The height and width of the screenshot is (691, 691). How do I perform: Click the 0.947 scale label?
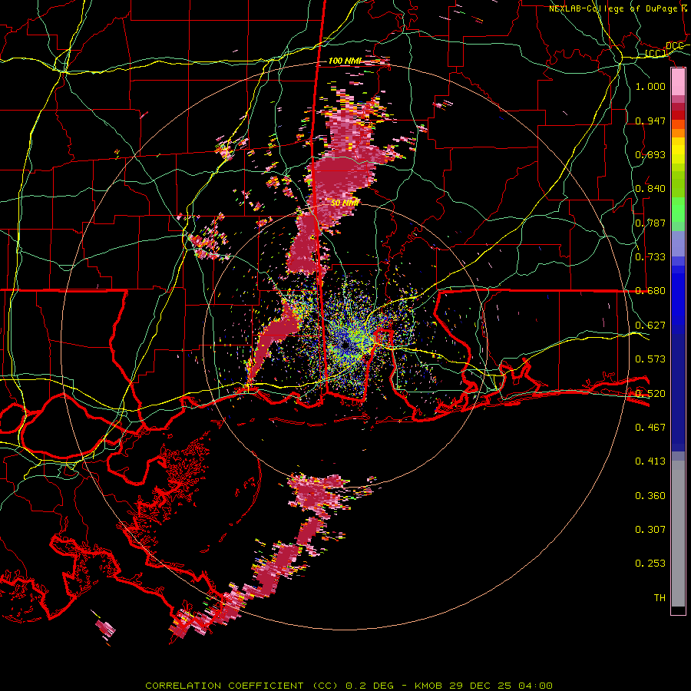click(x=650, y=121)
